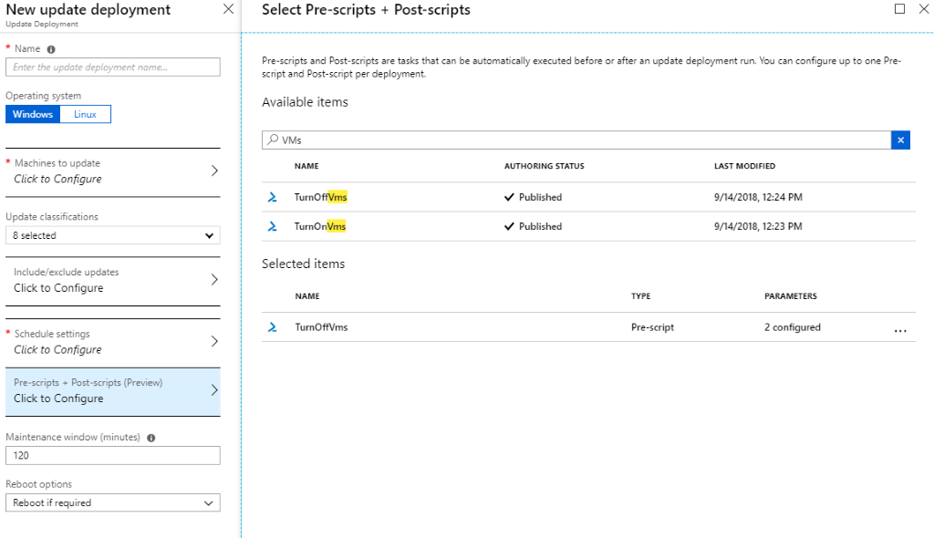Open Include/exclude updates configuration
Screen dimensions: 934x538
point(113,281)
